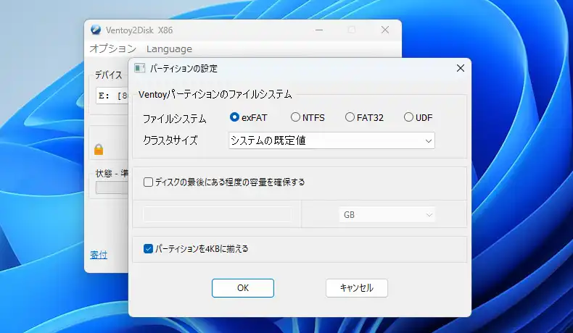
Task: Click the progress bar under 状態 in Ventoy2Disk
Action: point(112,187)
